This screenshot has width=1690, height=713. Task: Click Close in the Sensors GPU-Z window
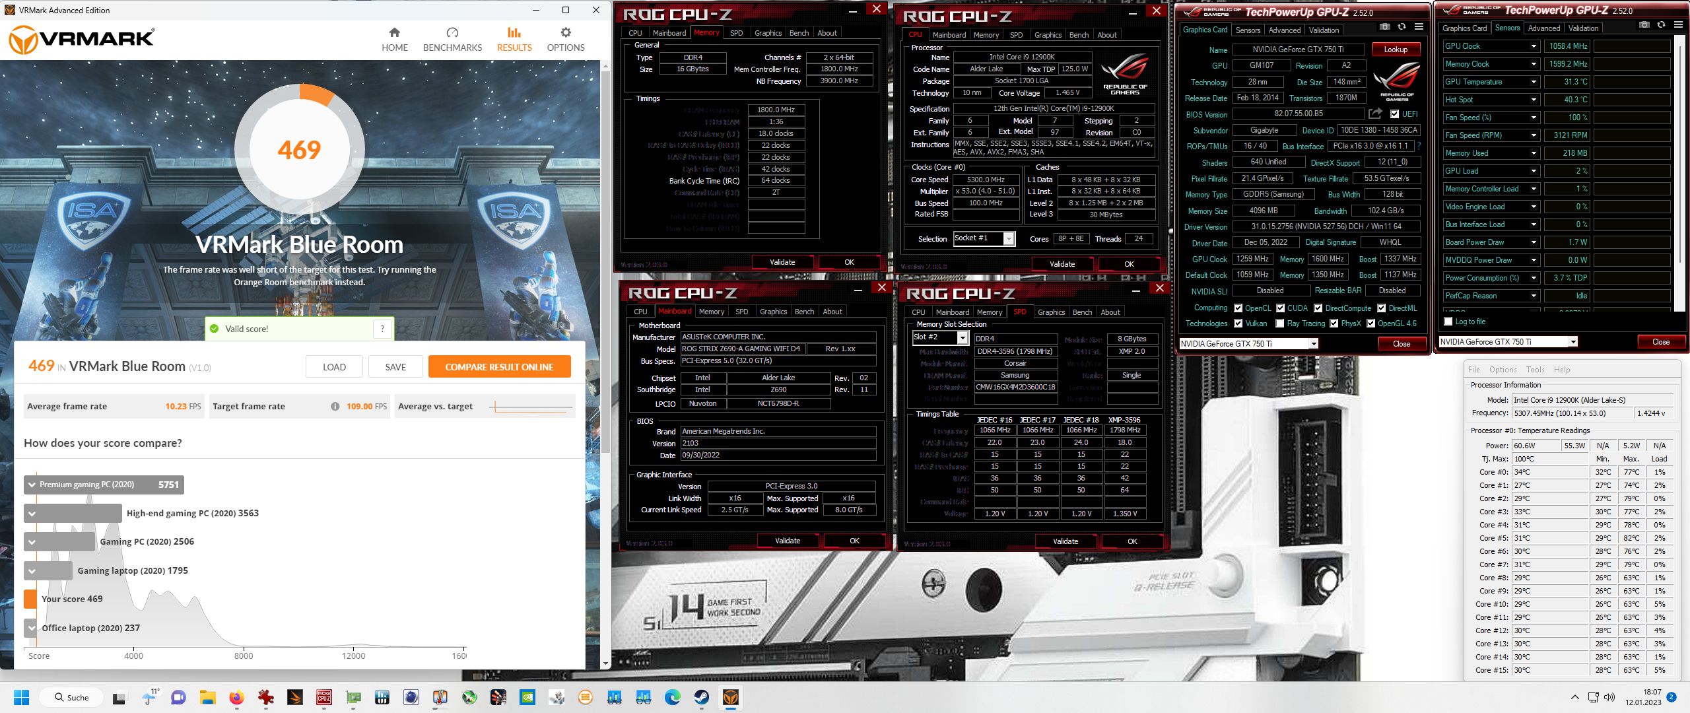tap(1661, 341)
